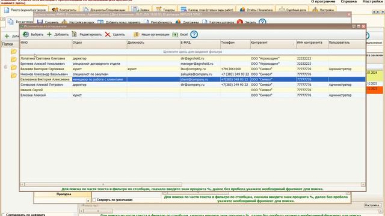This screenshot has width=385, height=216.
Task: Click the Диаграммы chart icon in the contract window
Action: (178, 22)
